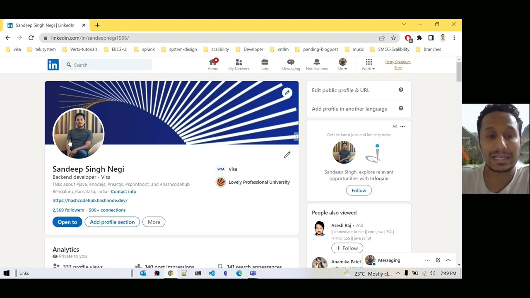Close the LinkedIn tab
This screenshot has width=530, height=298.
(x=84, y=25)
